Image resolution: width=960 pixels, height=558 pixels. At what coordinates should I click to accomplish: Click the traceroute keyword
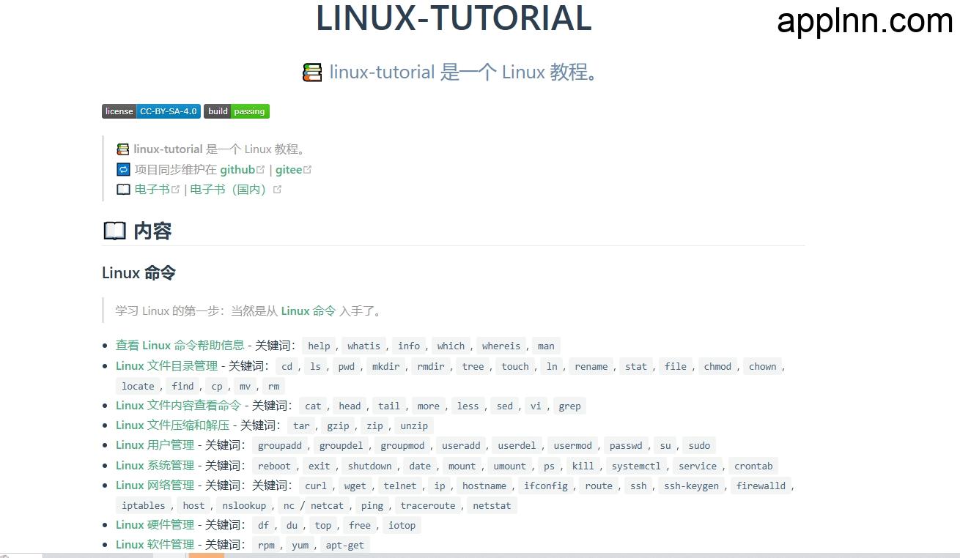pyautogui.click(x=428, y=505)
